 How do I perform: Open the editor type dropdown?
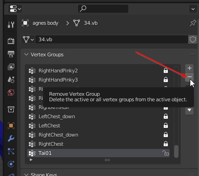(x=15, y=9)
